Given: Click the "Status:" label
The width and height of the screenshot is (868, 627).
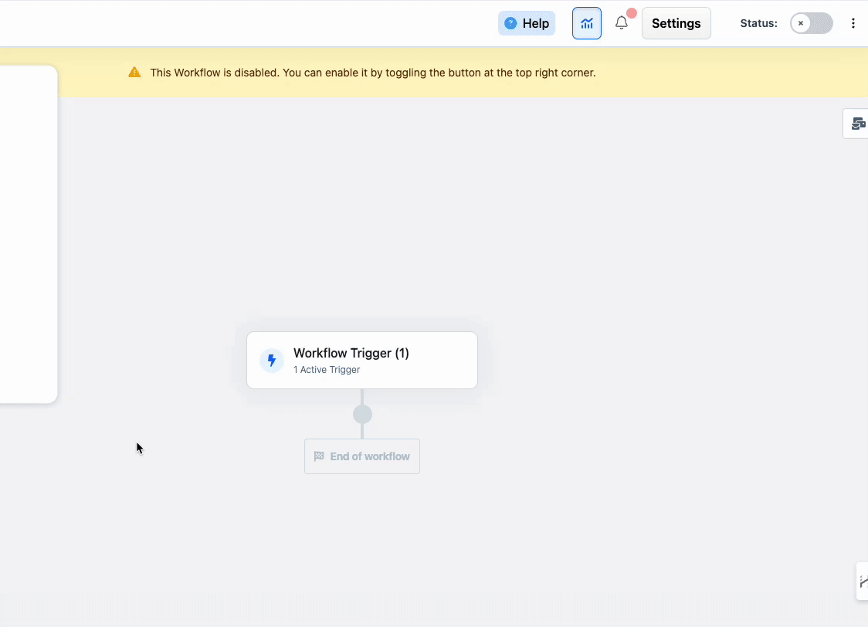Looking at the screenshot, I should (758, 23).
